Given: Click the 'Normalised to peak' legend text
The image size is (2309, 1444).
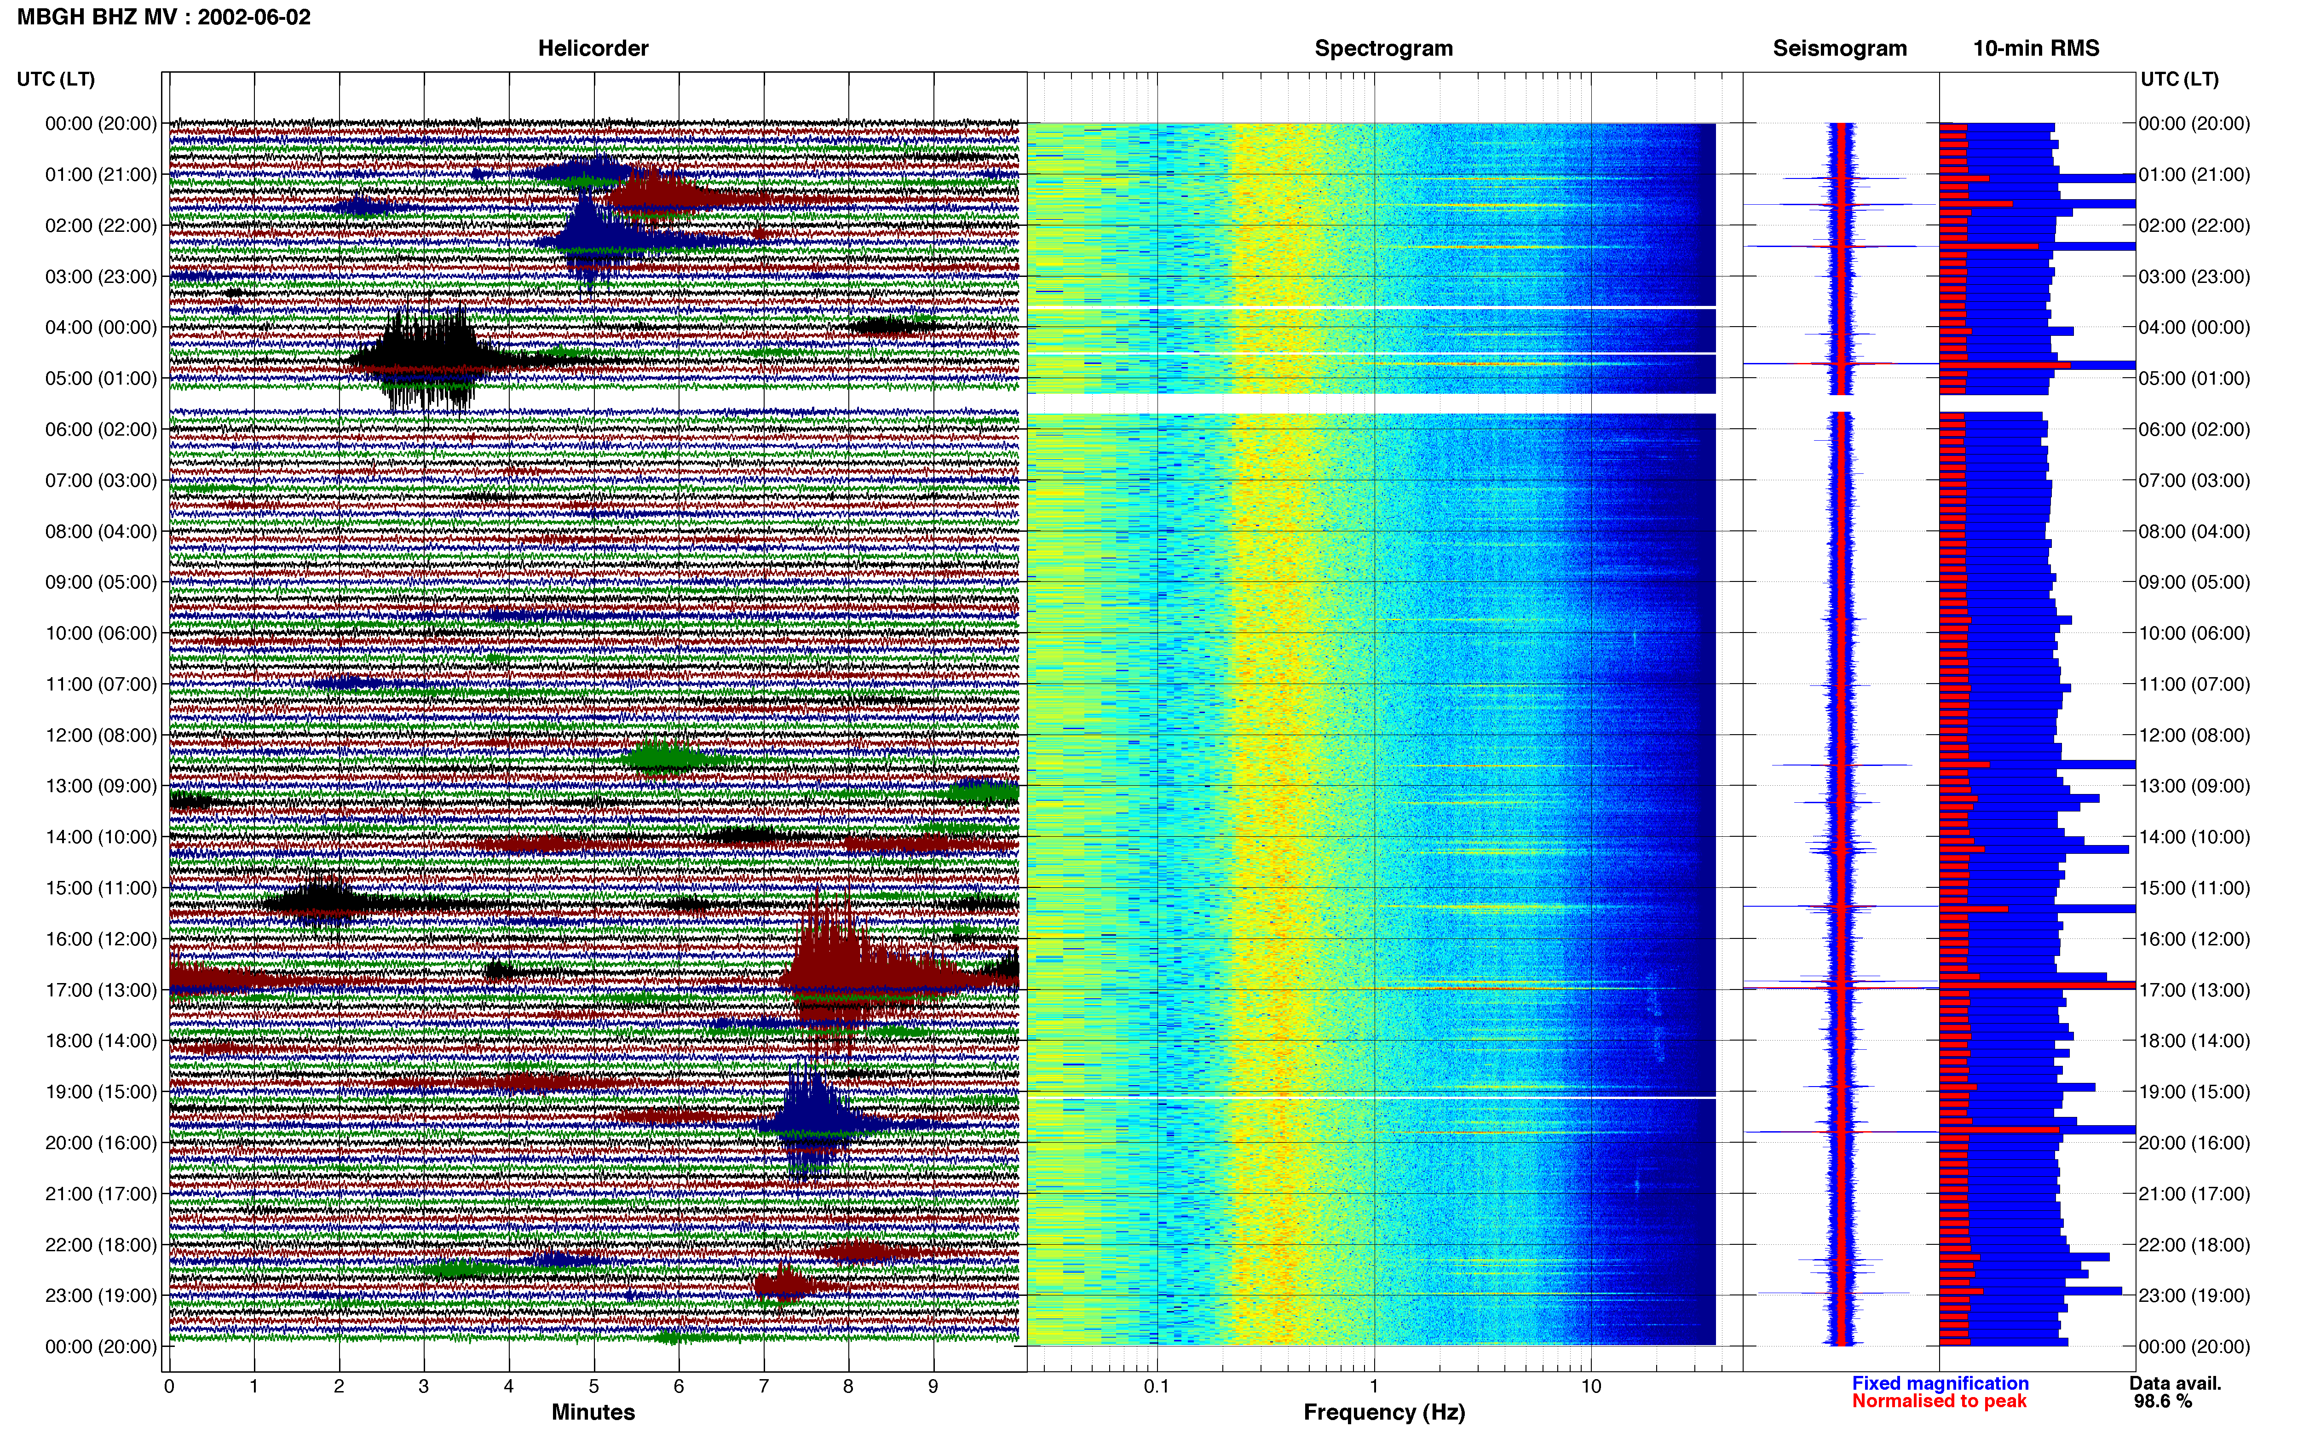Looking at the screenshot, I should pos(1940,1401).
